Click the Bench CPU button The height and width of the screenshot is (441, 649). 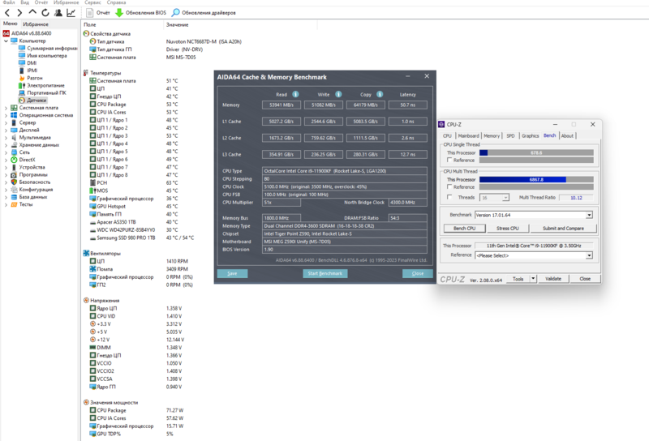(464, 229)
